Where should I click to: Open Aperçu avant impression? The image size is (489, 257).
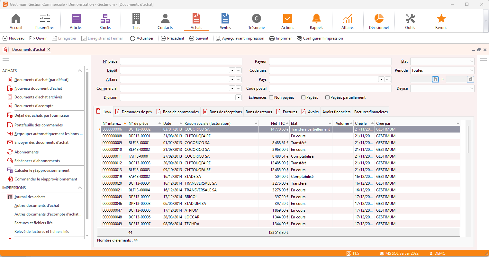coord(240,38)
